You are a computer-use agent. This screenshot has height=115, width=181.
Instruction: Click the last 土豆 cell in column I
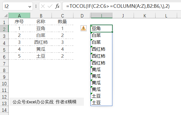(102, 102)
